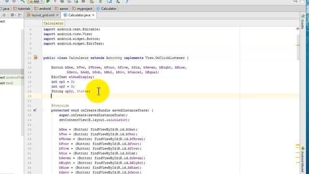309x174 pixels.
Task: Open Help via the question mark icon
Action: pos(127,1)
